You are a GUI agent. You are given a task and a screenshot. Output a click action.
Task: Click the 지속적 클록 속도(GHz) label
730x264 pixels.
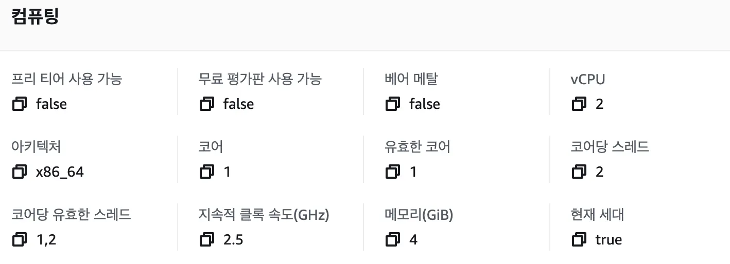(x=264, y=215)
